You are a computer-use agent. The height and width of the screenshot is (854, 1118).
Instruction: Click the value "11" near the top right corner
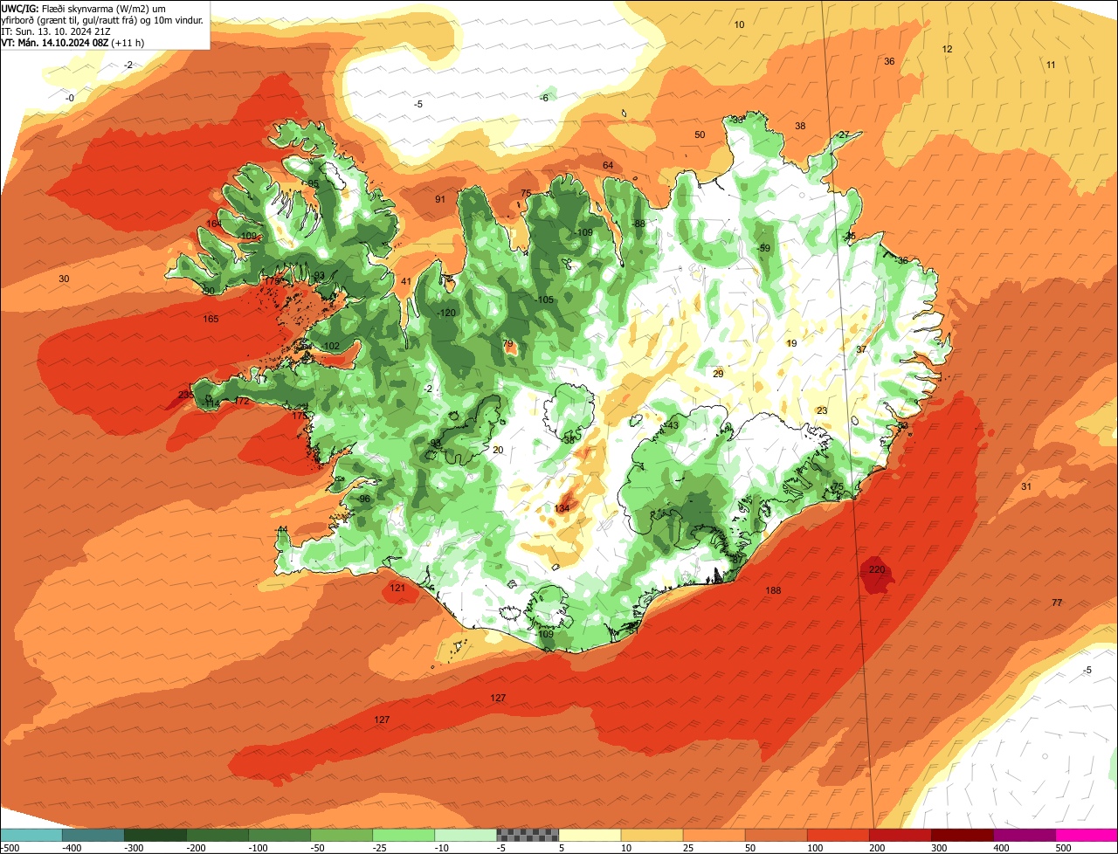click(x=1051, y=65)
